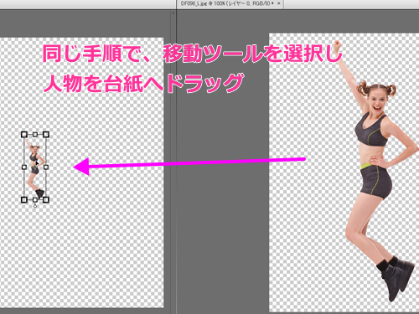Image resolution: width=419 pixels, height=314 pixels.
Task: Click the small jumping woman inside the bounding box
Action: pos(35,167)
